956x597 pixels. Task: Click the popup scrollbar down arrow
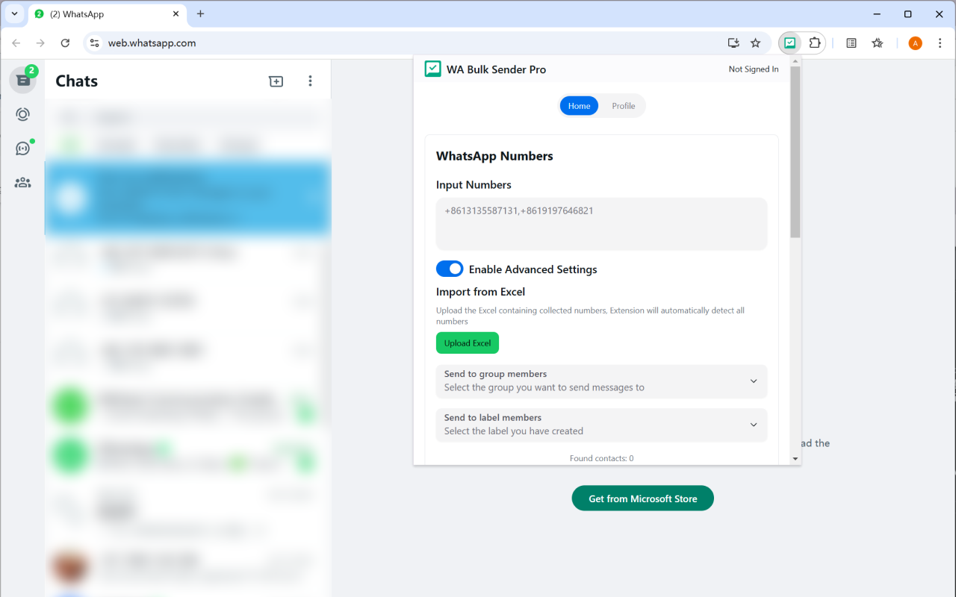click(x=795, y=458)
